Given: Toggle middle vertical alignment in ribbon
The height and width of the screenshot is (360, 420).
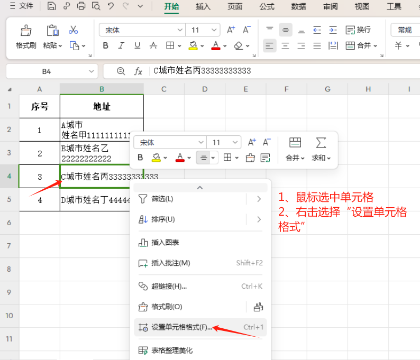Looking at the screenshot, I should click(286, 30).
